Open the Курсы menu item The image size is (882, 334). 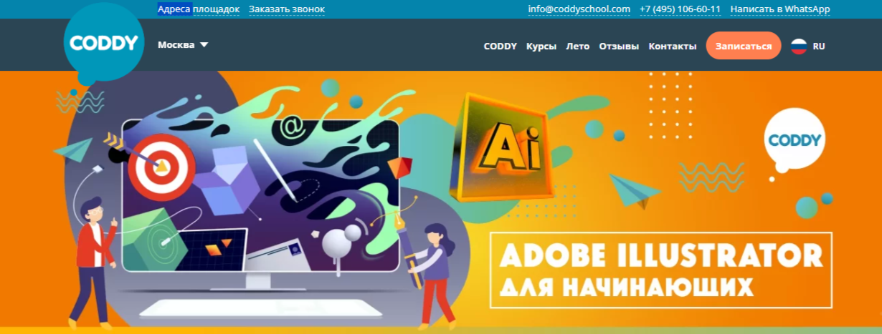541,46
